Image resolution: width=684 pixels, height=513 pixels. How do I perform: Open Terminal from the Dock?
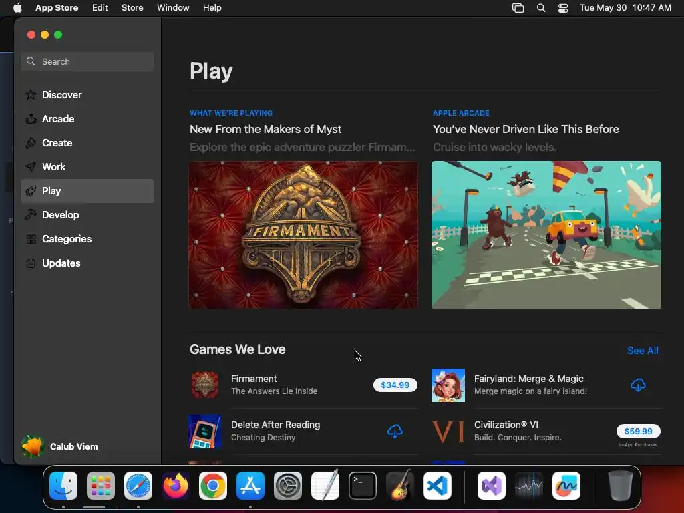[x=363, y=486]
